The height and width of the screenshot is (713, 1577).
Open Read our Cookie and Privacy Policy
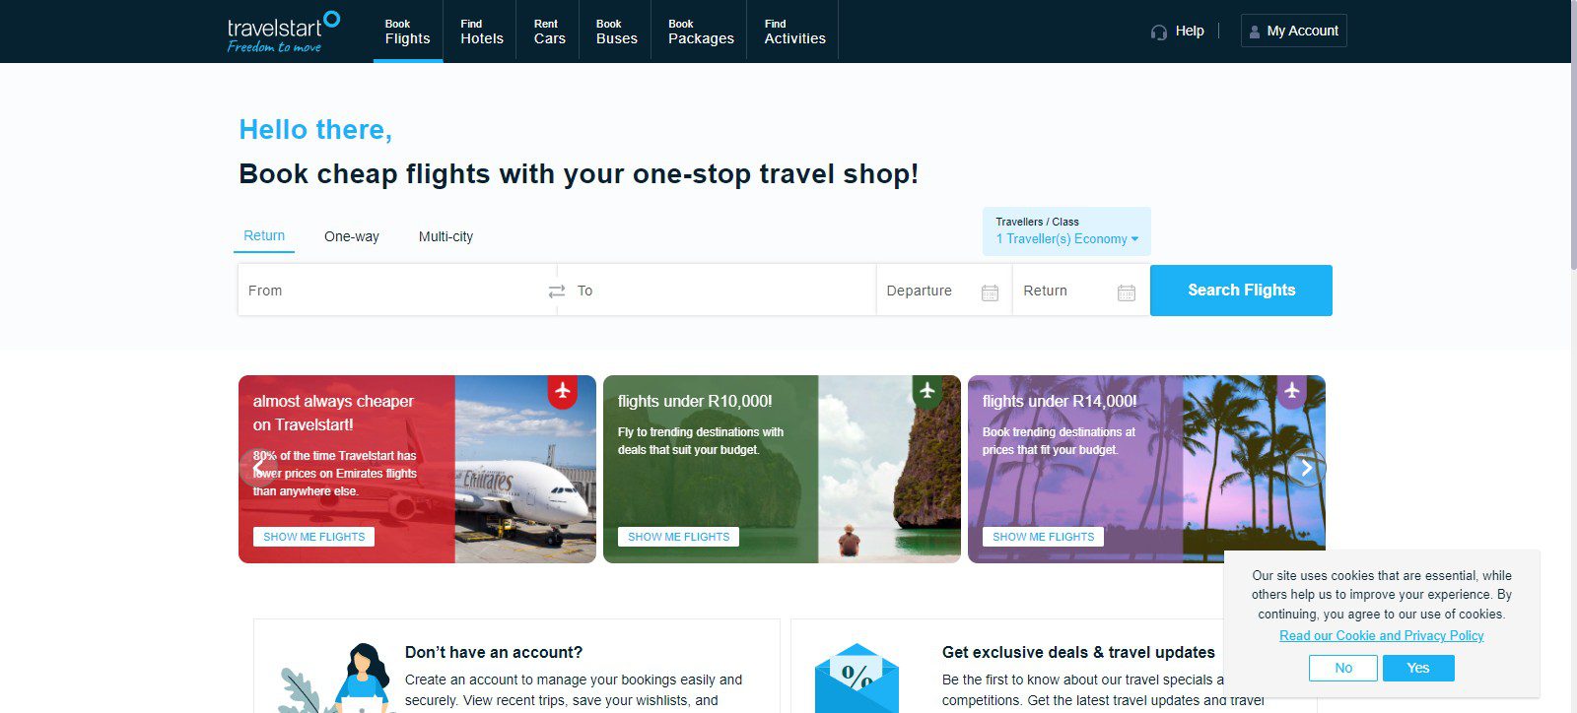click(x=1381, y=635)
